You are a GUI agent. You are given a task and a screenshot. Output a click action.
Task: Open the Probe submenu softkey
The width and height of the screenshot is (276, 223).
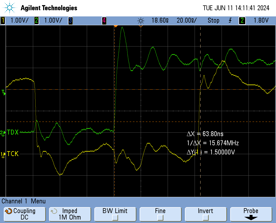(251, 214)
